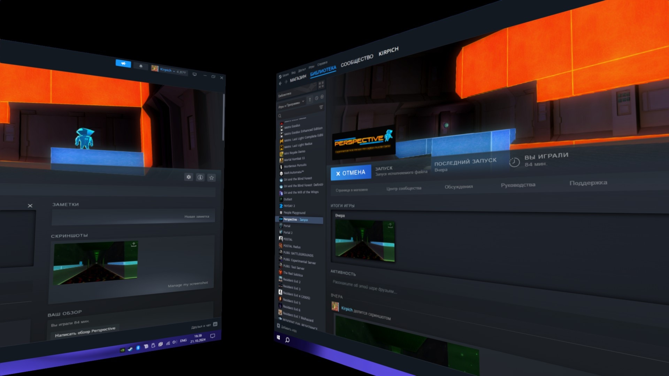669x376 pixels.
Task: Open the Bluetooth tray icon
Action: (138, 348)
